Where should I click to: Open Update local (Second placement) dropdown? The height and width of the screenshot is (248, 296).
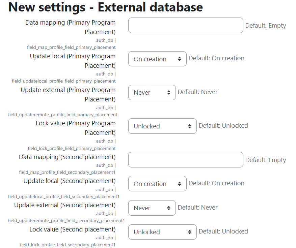(157, 184)
